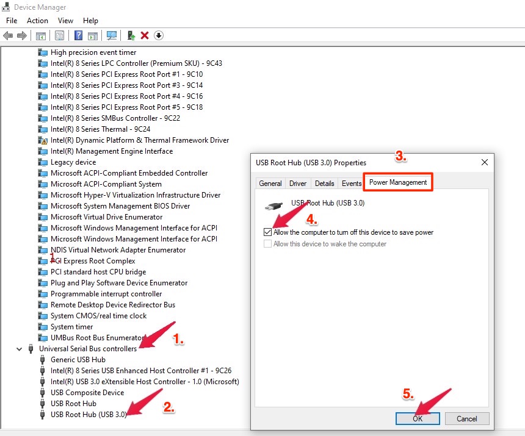The image size is (525, 436).
Task: Open the View menu
Action: coord(66,21)
